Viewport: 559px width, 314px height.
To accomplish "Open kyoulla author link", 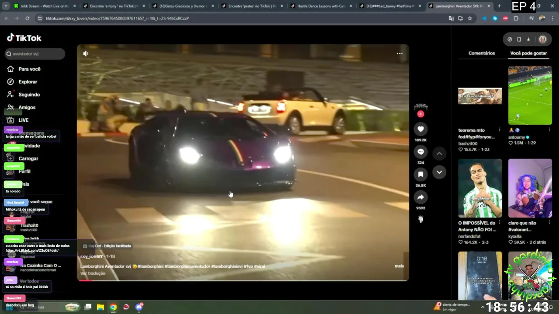I will (x=515, y=236).
